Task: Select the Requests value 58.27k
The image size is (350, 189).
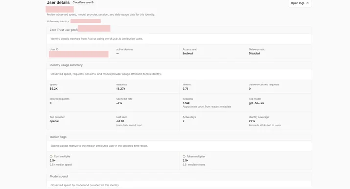Action: pos(120,89)
